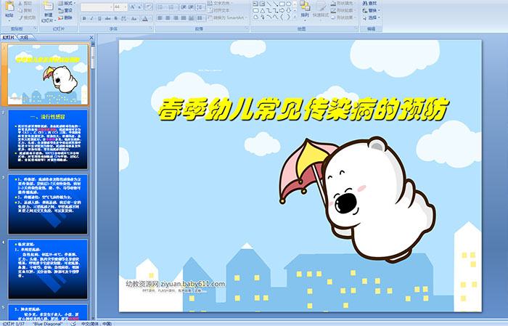
Task: Click the thumbnail pane vertical scrollbar
Action: coord(93,182)
